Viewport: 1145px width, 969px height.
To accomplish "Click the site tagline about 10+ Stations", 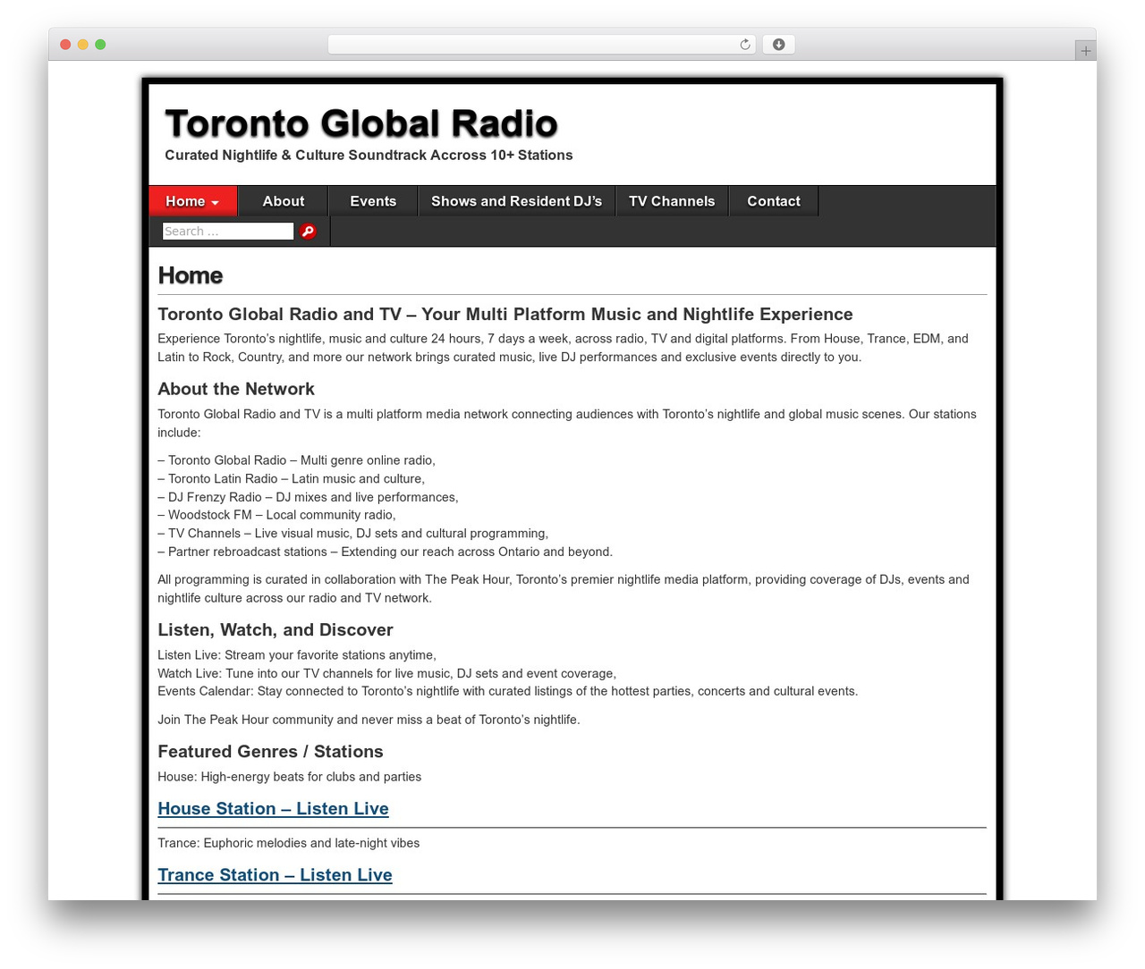I will [369, 156].
